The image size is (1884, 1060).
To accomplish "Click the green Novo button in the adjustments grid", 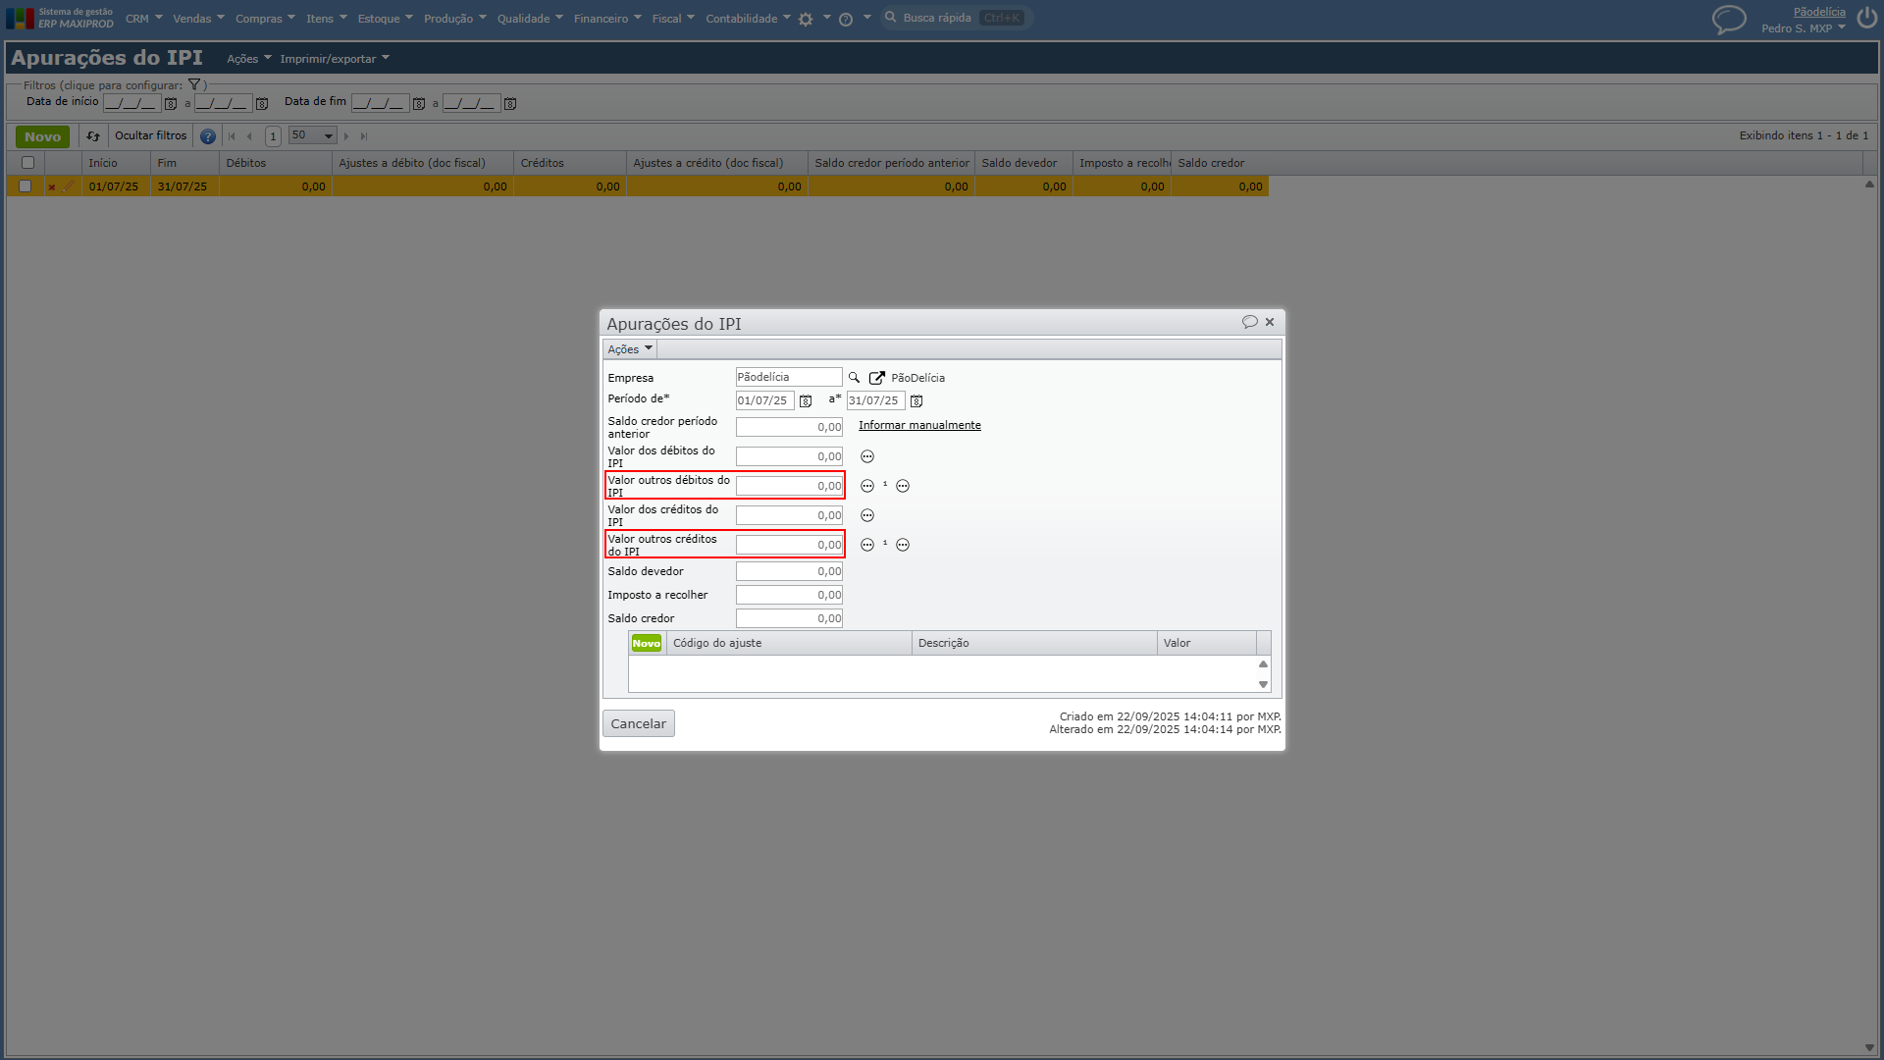I will point(647,644).
